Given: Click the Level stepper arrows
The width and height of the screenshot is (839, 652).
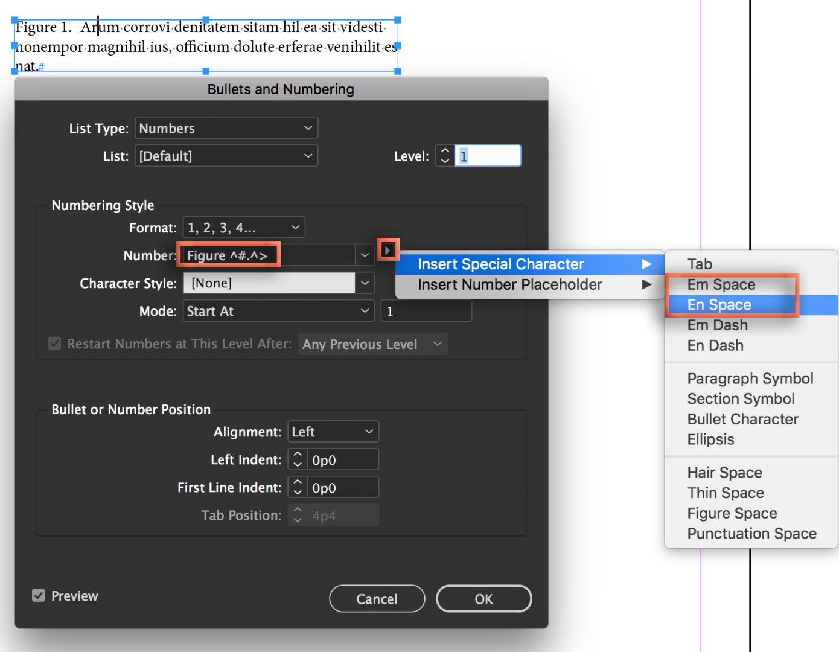Looking at the screenshot, I should pos(445,156).
